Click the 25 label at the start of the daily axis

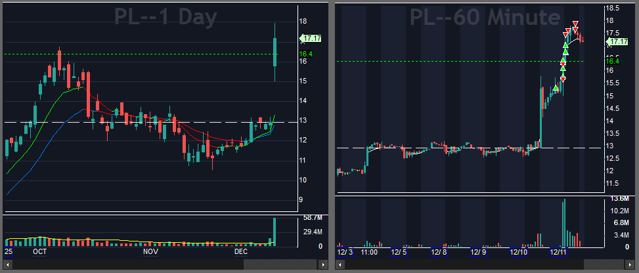tap(8, 252)
